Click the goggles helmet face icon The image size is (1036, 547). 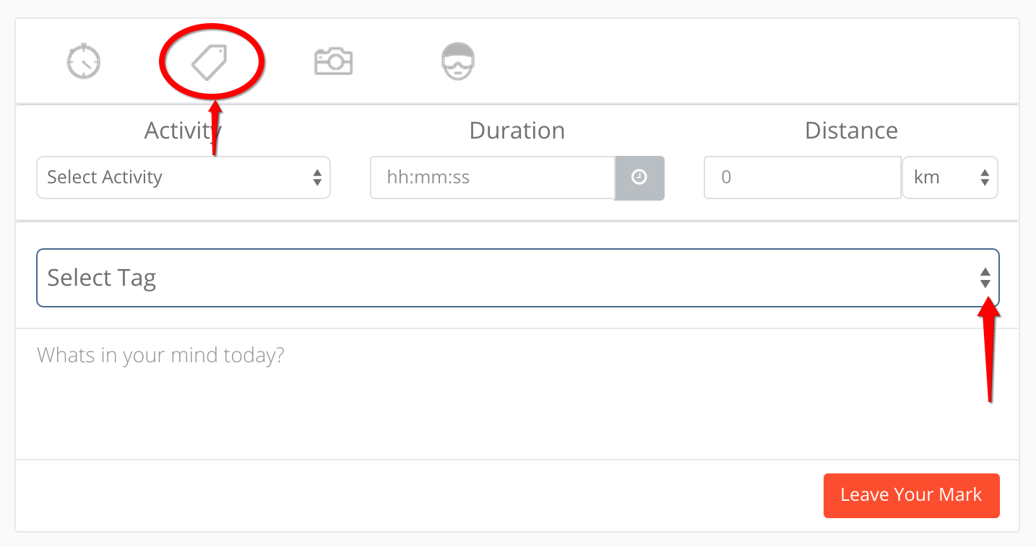coord(459,61)
